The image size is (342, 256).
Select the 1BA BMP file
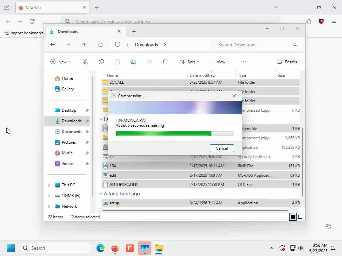pos(201,166)
